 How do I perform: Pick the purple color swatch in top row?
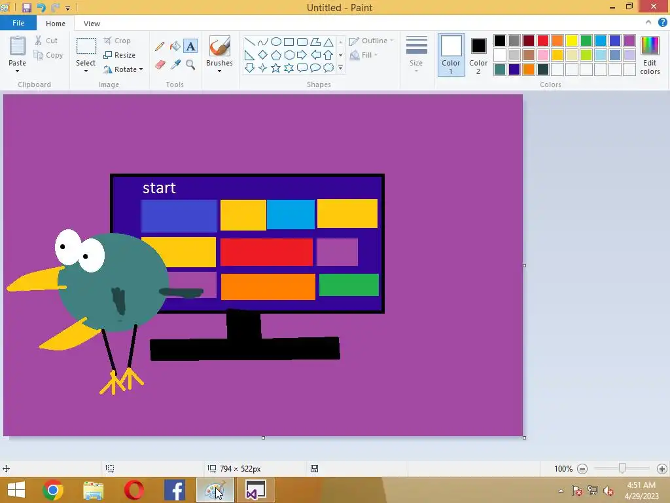click(629, 41)
